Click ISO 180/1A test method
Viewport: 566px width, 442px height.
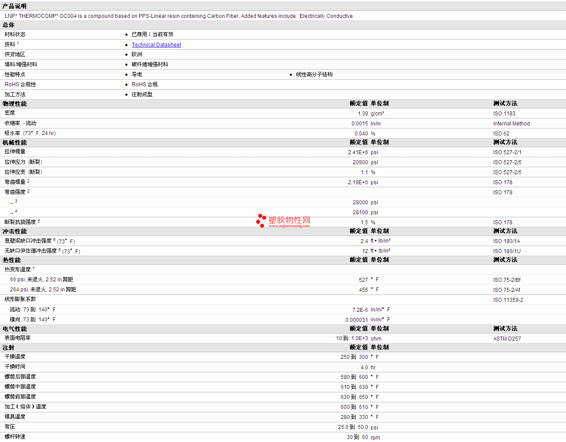tap(506, 241)
